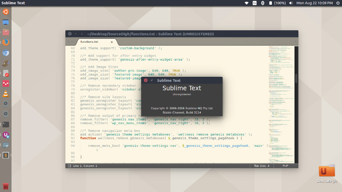342x192 pixels.
Task: Close the main Sublime Text window
Action: coord(70,34)
